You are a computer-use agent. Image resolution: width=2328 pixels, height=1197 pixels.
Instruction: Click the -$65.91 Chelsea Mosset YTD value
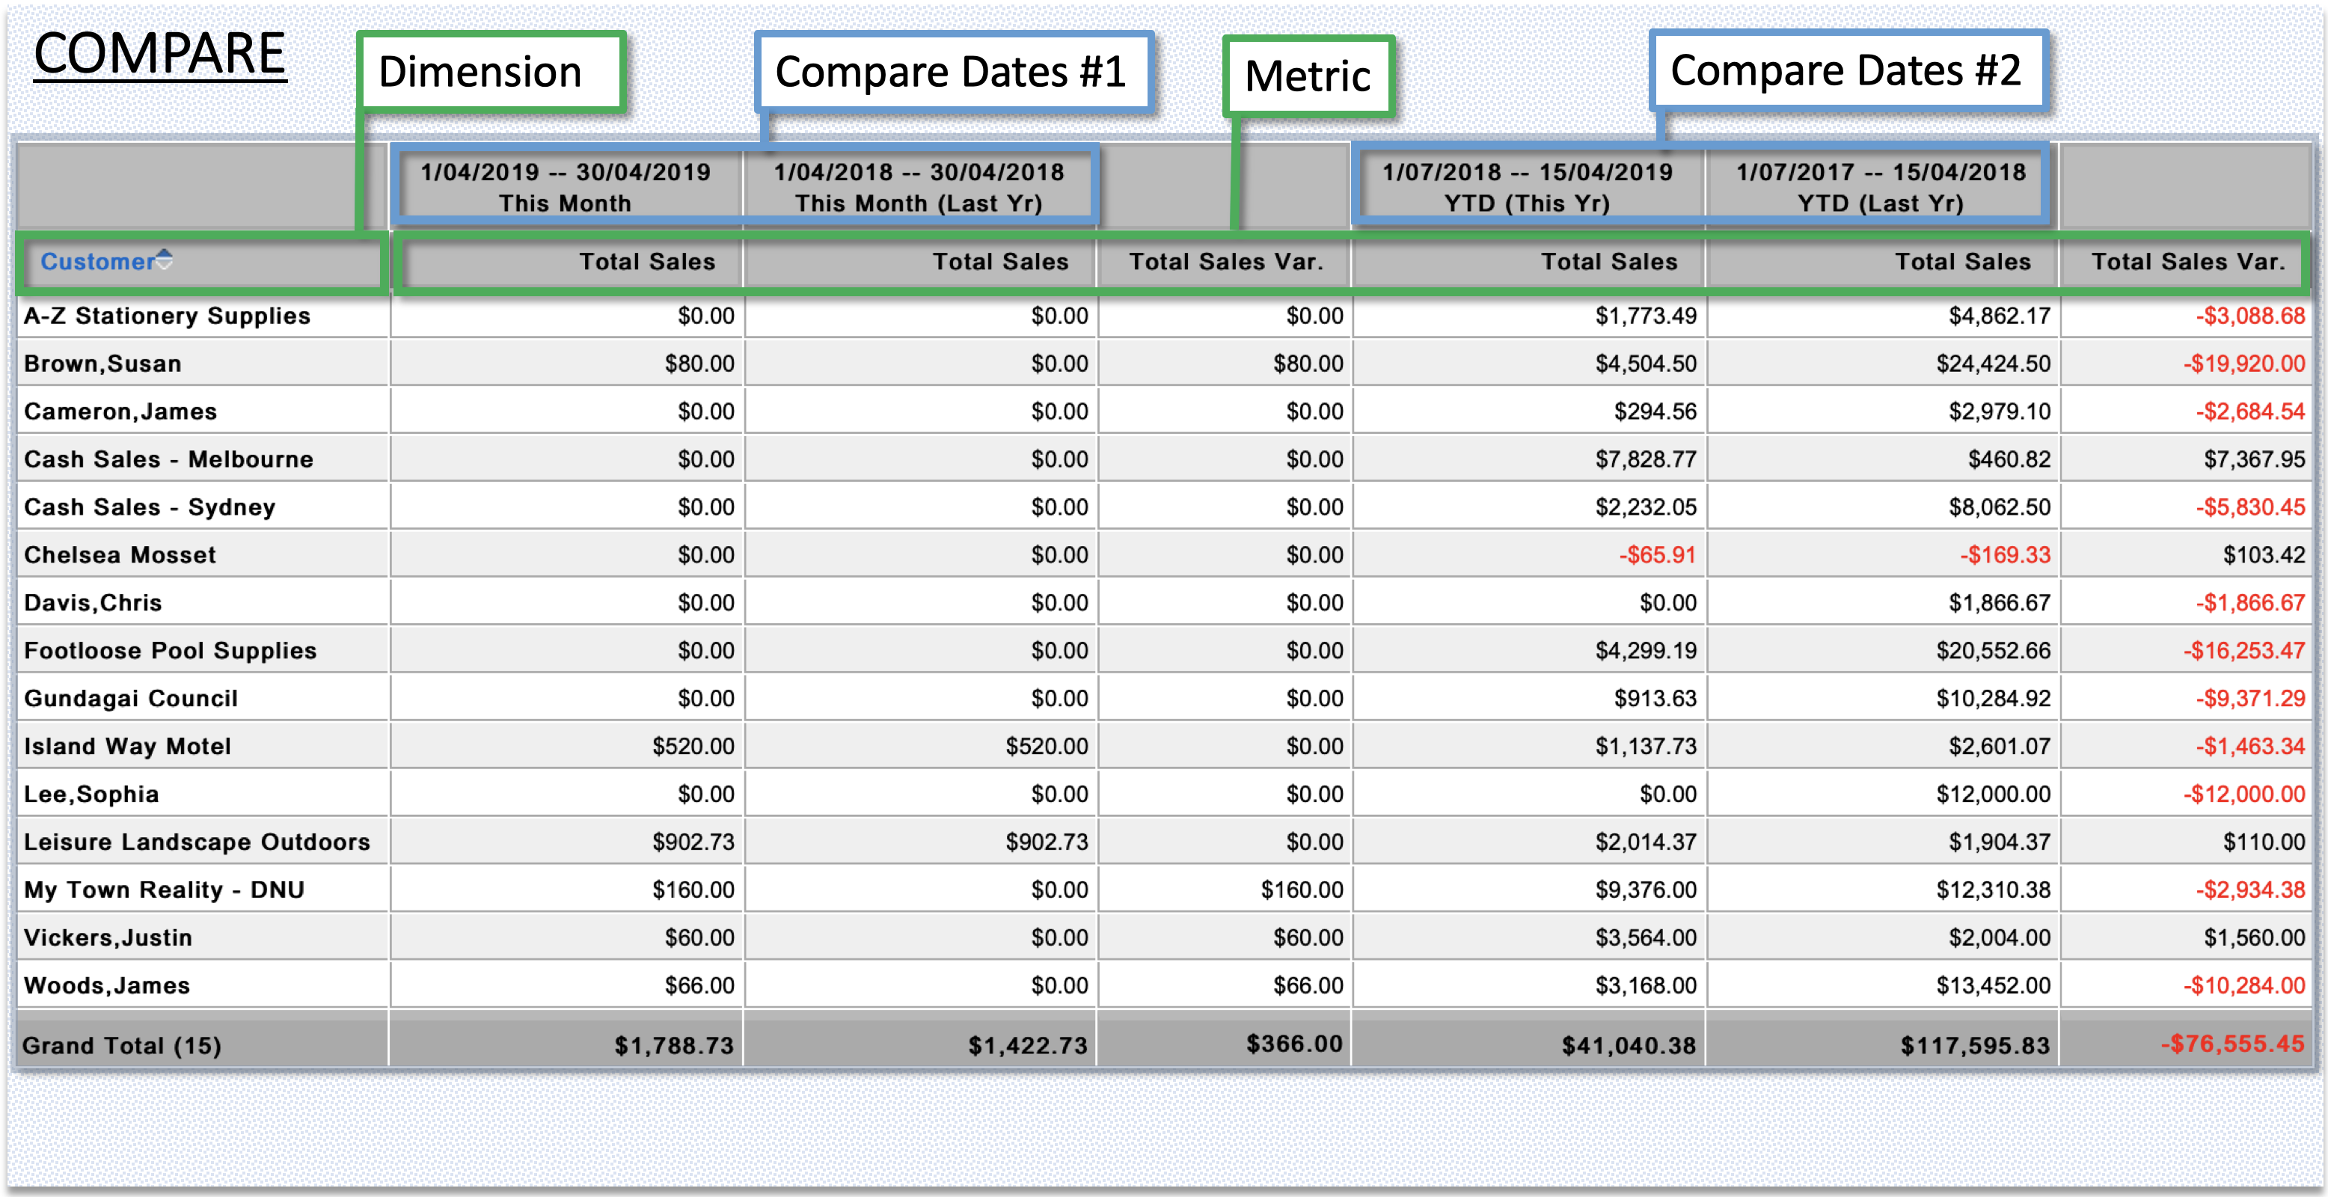[1658, 555]
